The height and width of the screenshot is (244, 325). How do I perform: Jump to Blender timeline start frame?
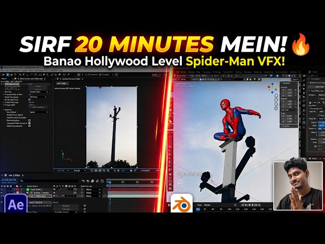click(x=243, y=205)
